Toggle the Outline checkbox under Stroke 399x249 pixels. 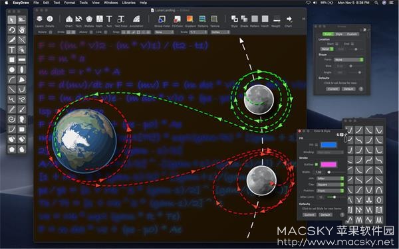317,165
